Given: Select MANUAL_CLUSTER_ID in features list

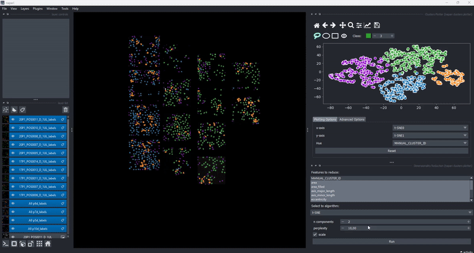Looking at the screenshot, I should point(390,179).
